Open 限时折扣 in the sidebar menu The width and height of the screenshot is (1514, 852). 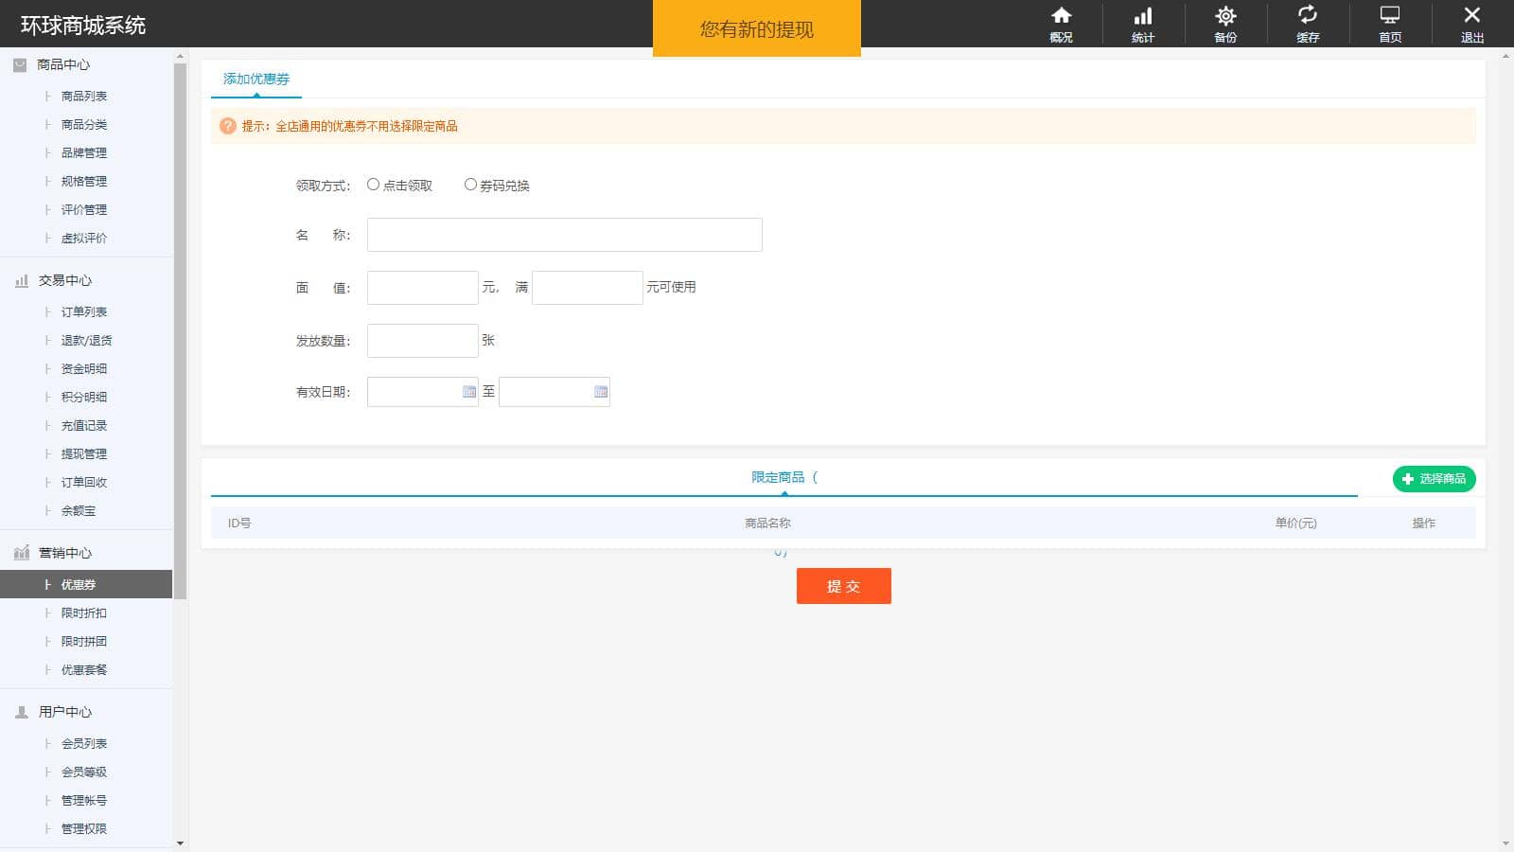[83, 613]
